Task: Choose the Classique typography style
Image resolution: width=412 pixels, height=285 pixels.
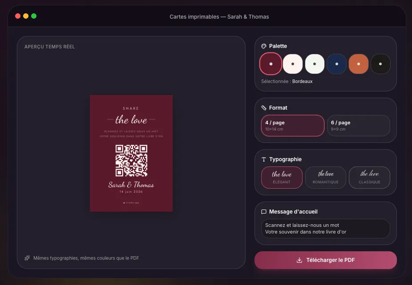Action: (369, 178)
